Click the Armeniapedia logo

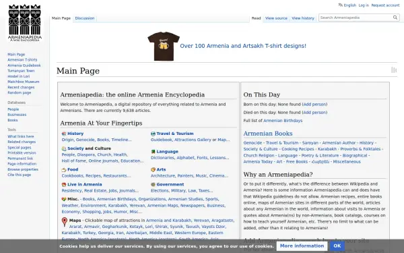coord(25,23)
